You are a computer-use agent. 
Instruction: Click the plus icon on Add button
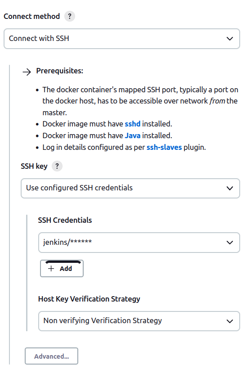click(x=51, y=269)
